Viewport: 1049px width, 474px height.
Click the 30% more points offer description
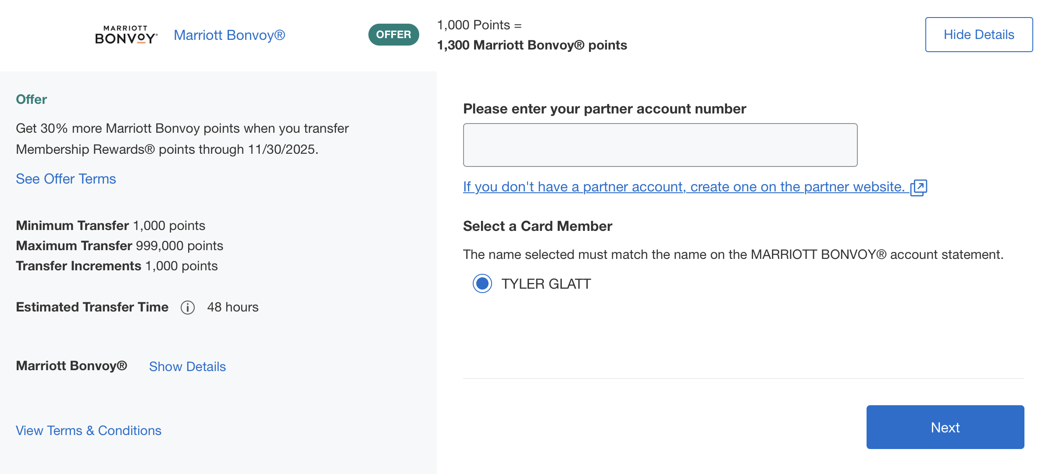pyautogui.click(x=182, y=138)
